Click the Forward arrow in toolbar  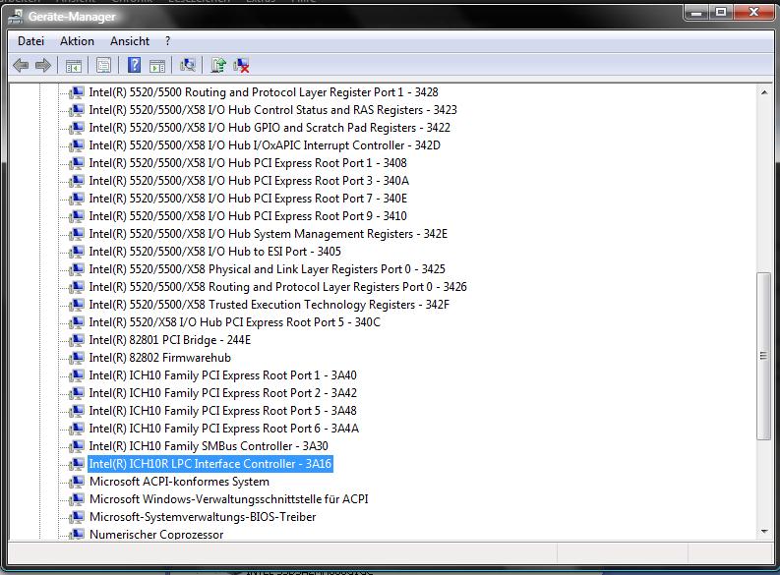[x=43, y=65]
